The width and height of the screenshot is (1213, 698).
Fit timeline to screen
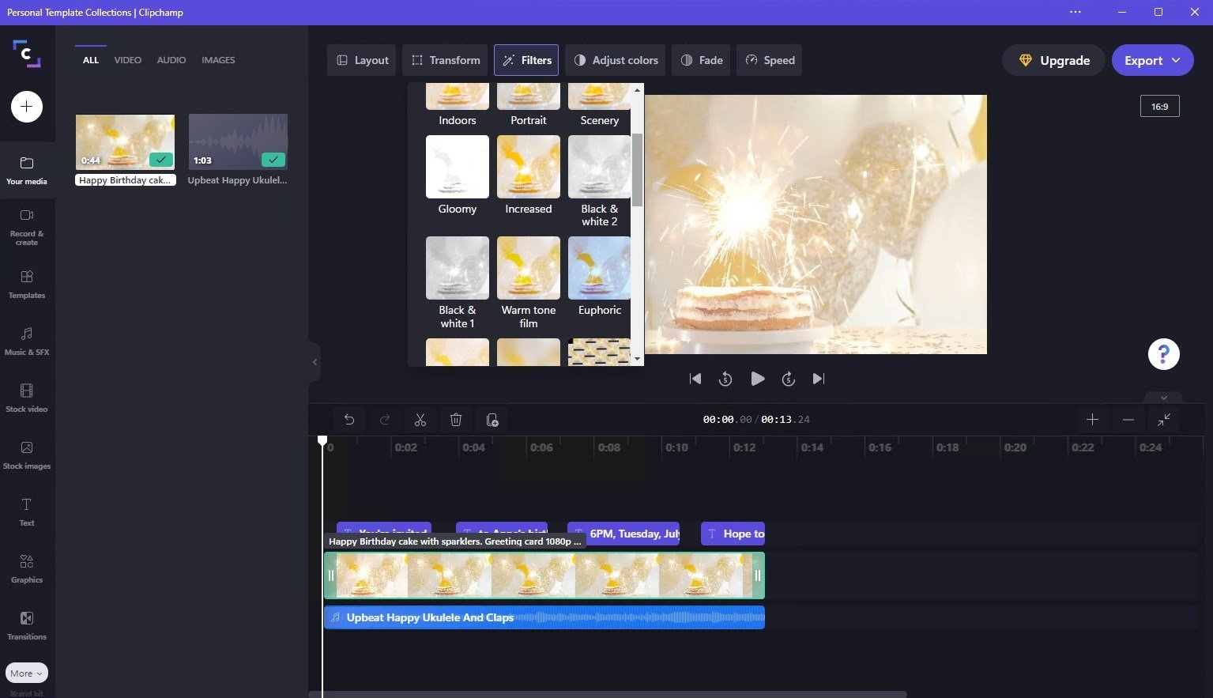[x=1164, y=420]
